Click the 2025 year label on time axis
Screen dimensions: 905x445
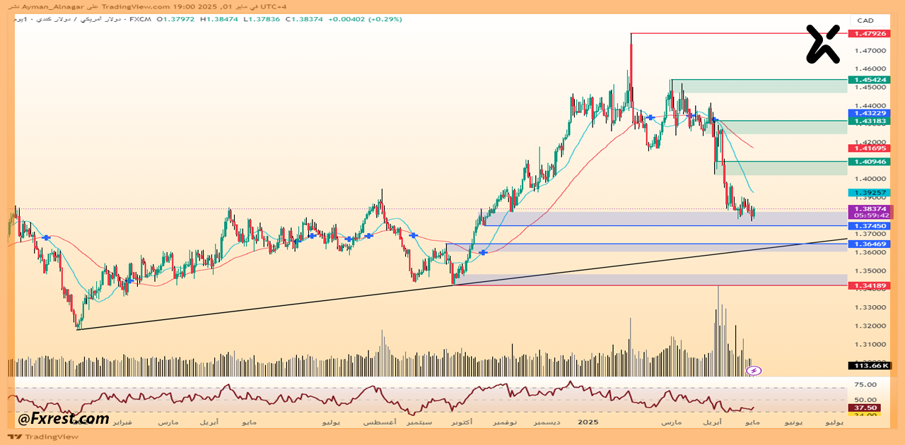point(588,422)
